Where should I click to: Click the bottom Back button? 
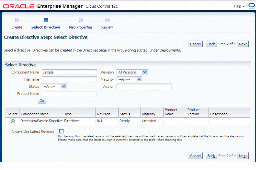click(211, 156)
